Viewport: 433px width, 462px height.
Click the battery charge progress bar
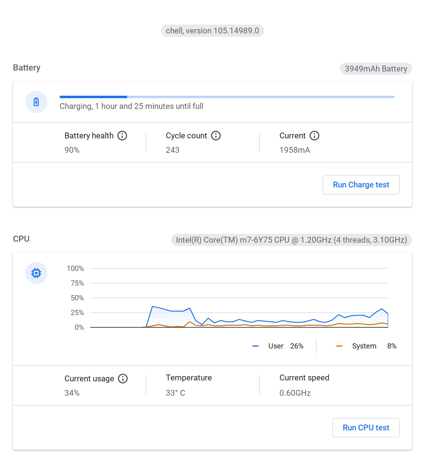coord(227,97)
